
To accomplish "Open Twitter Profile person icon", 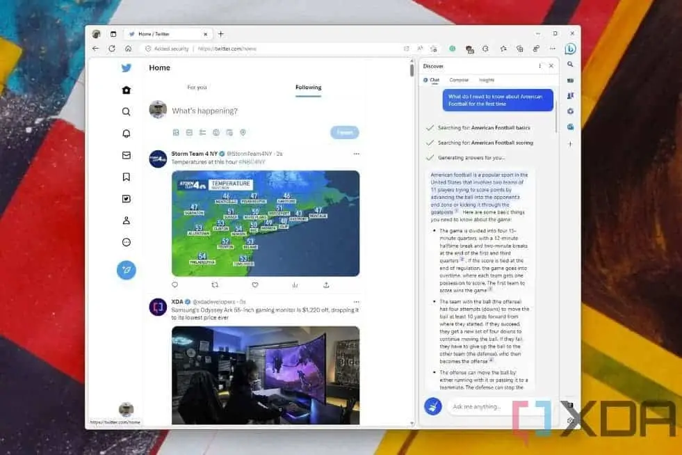I will (x=126, y=221).
